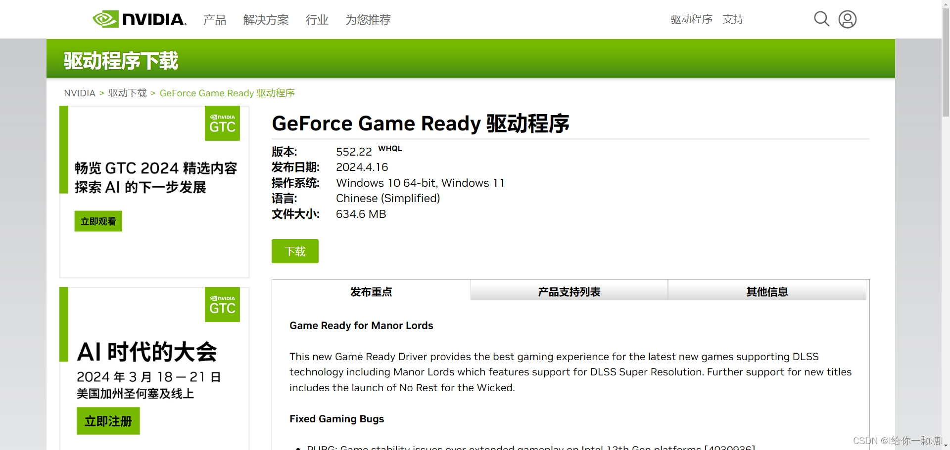950x450 pixels.
Task: Click the 版本: label
Action: pyautogui.click(x=285, y=152)
